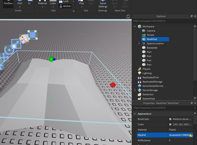Click the red axis handle on mesh
197x145 pixels.
pyautogui.click(x=113, y=85)
